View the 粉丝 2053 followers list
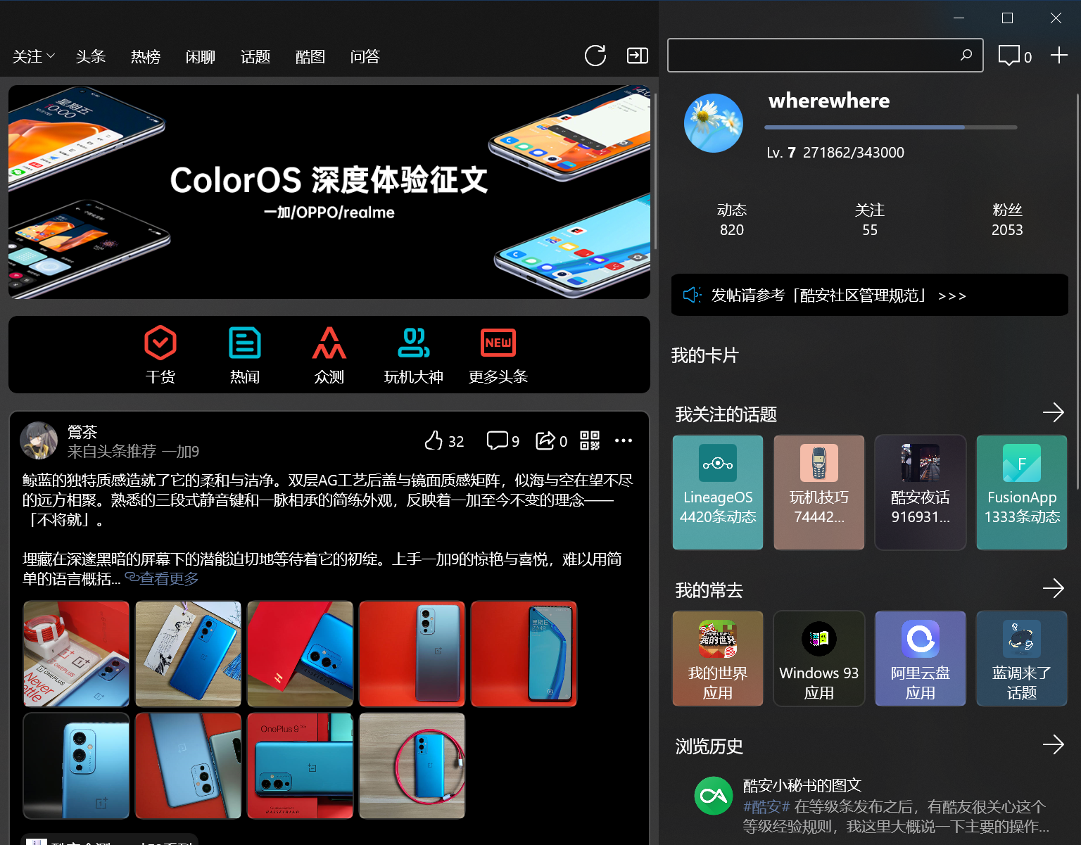 tap(1007, 220)
